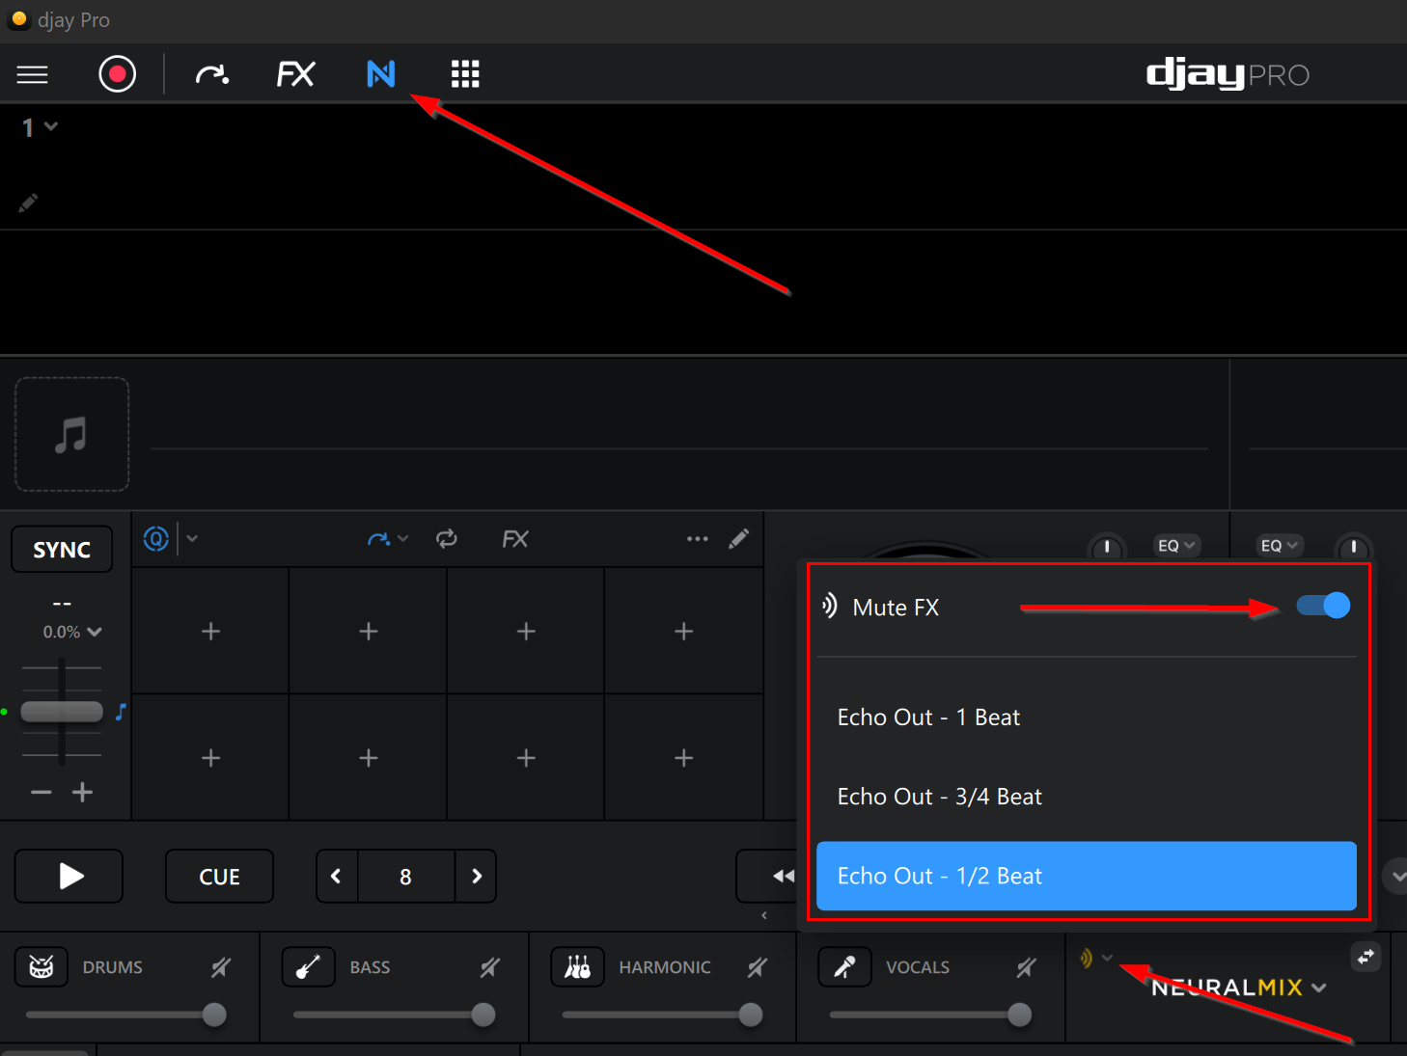Open the grid sampler icon

[x=465, y=74]
